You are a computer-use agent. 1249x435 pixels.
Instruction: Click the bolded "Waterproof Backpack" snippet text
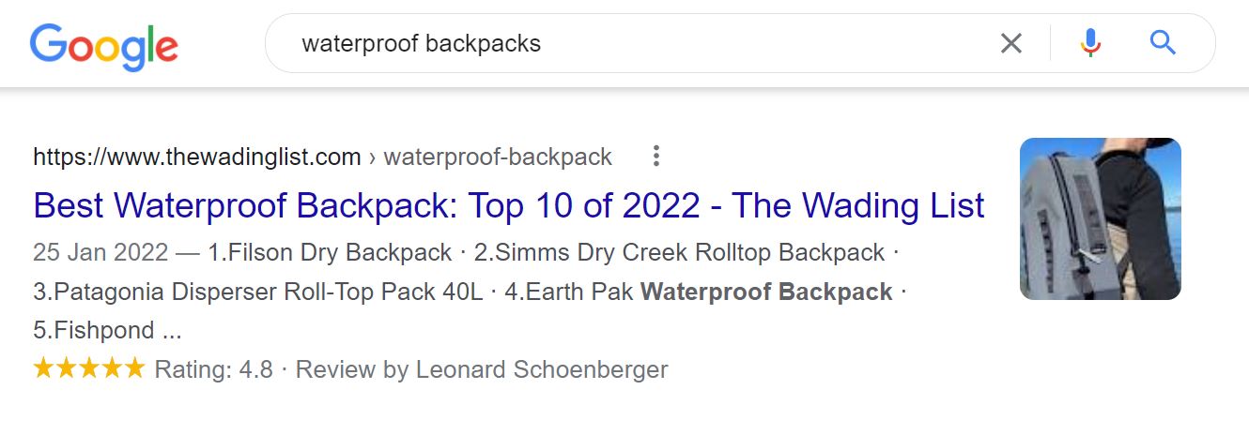[x=766, y=292]
